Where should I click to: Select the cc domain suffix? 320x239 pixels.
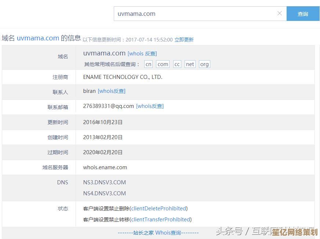tap(177, 64)
